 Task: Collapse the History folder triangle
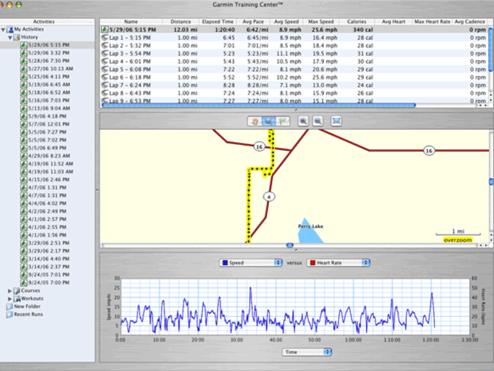(x=10, y=38)
